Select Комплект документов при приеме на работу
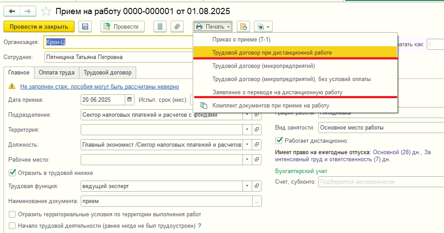Viewport: 444px width, 233px height. click(x=295, y=105)
